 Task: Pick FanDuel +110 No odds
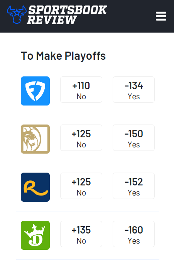(x=81, y=90)
